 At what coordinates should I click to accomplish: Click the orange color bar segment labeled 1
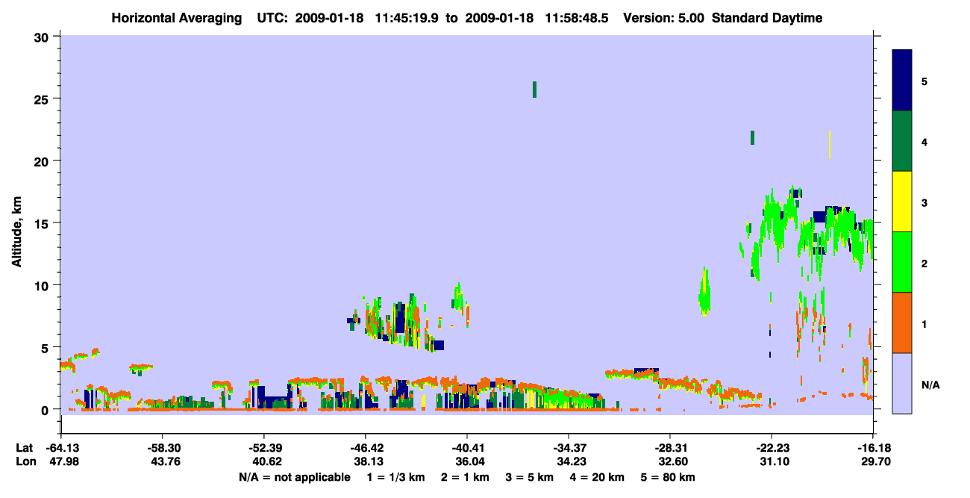click(x=902, y=323)
